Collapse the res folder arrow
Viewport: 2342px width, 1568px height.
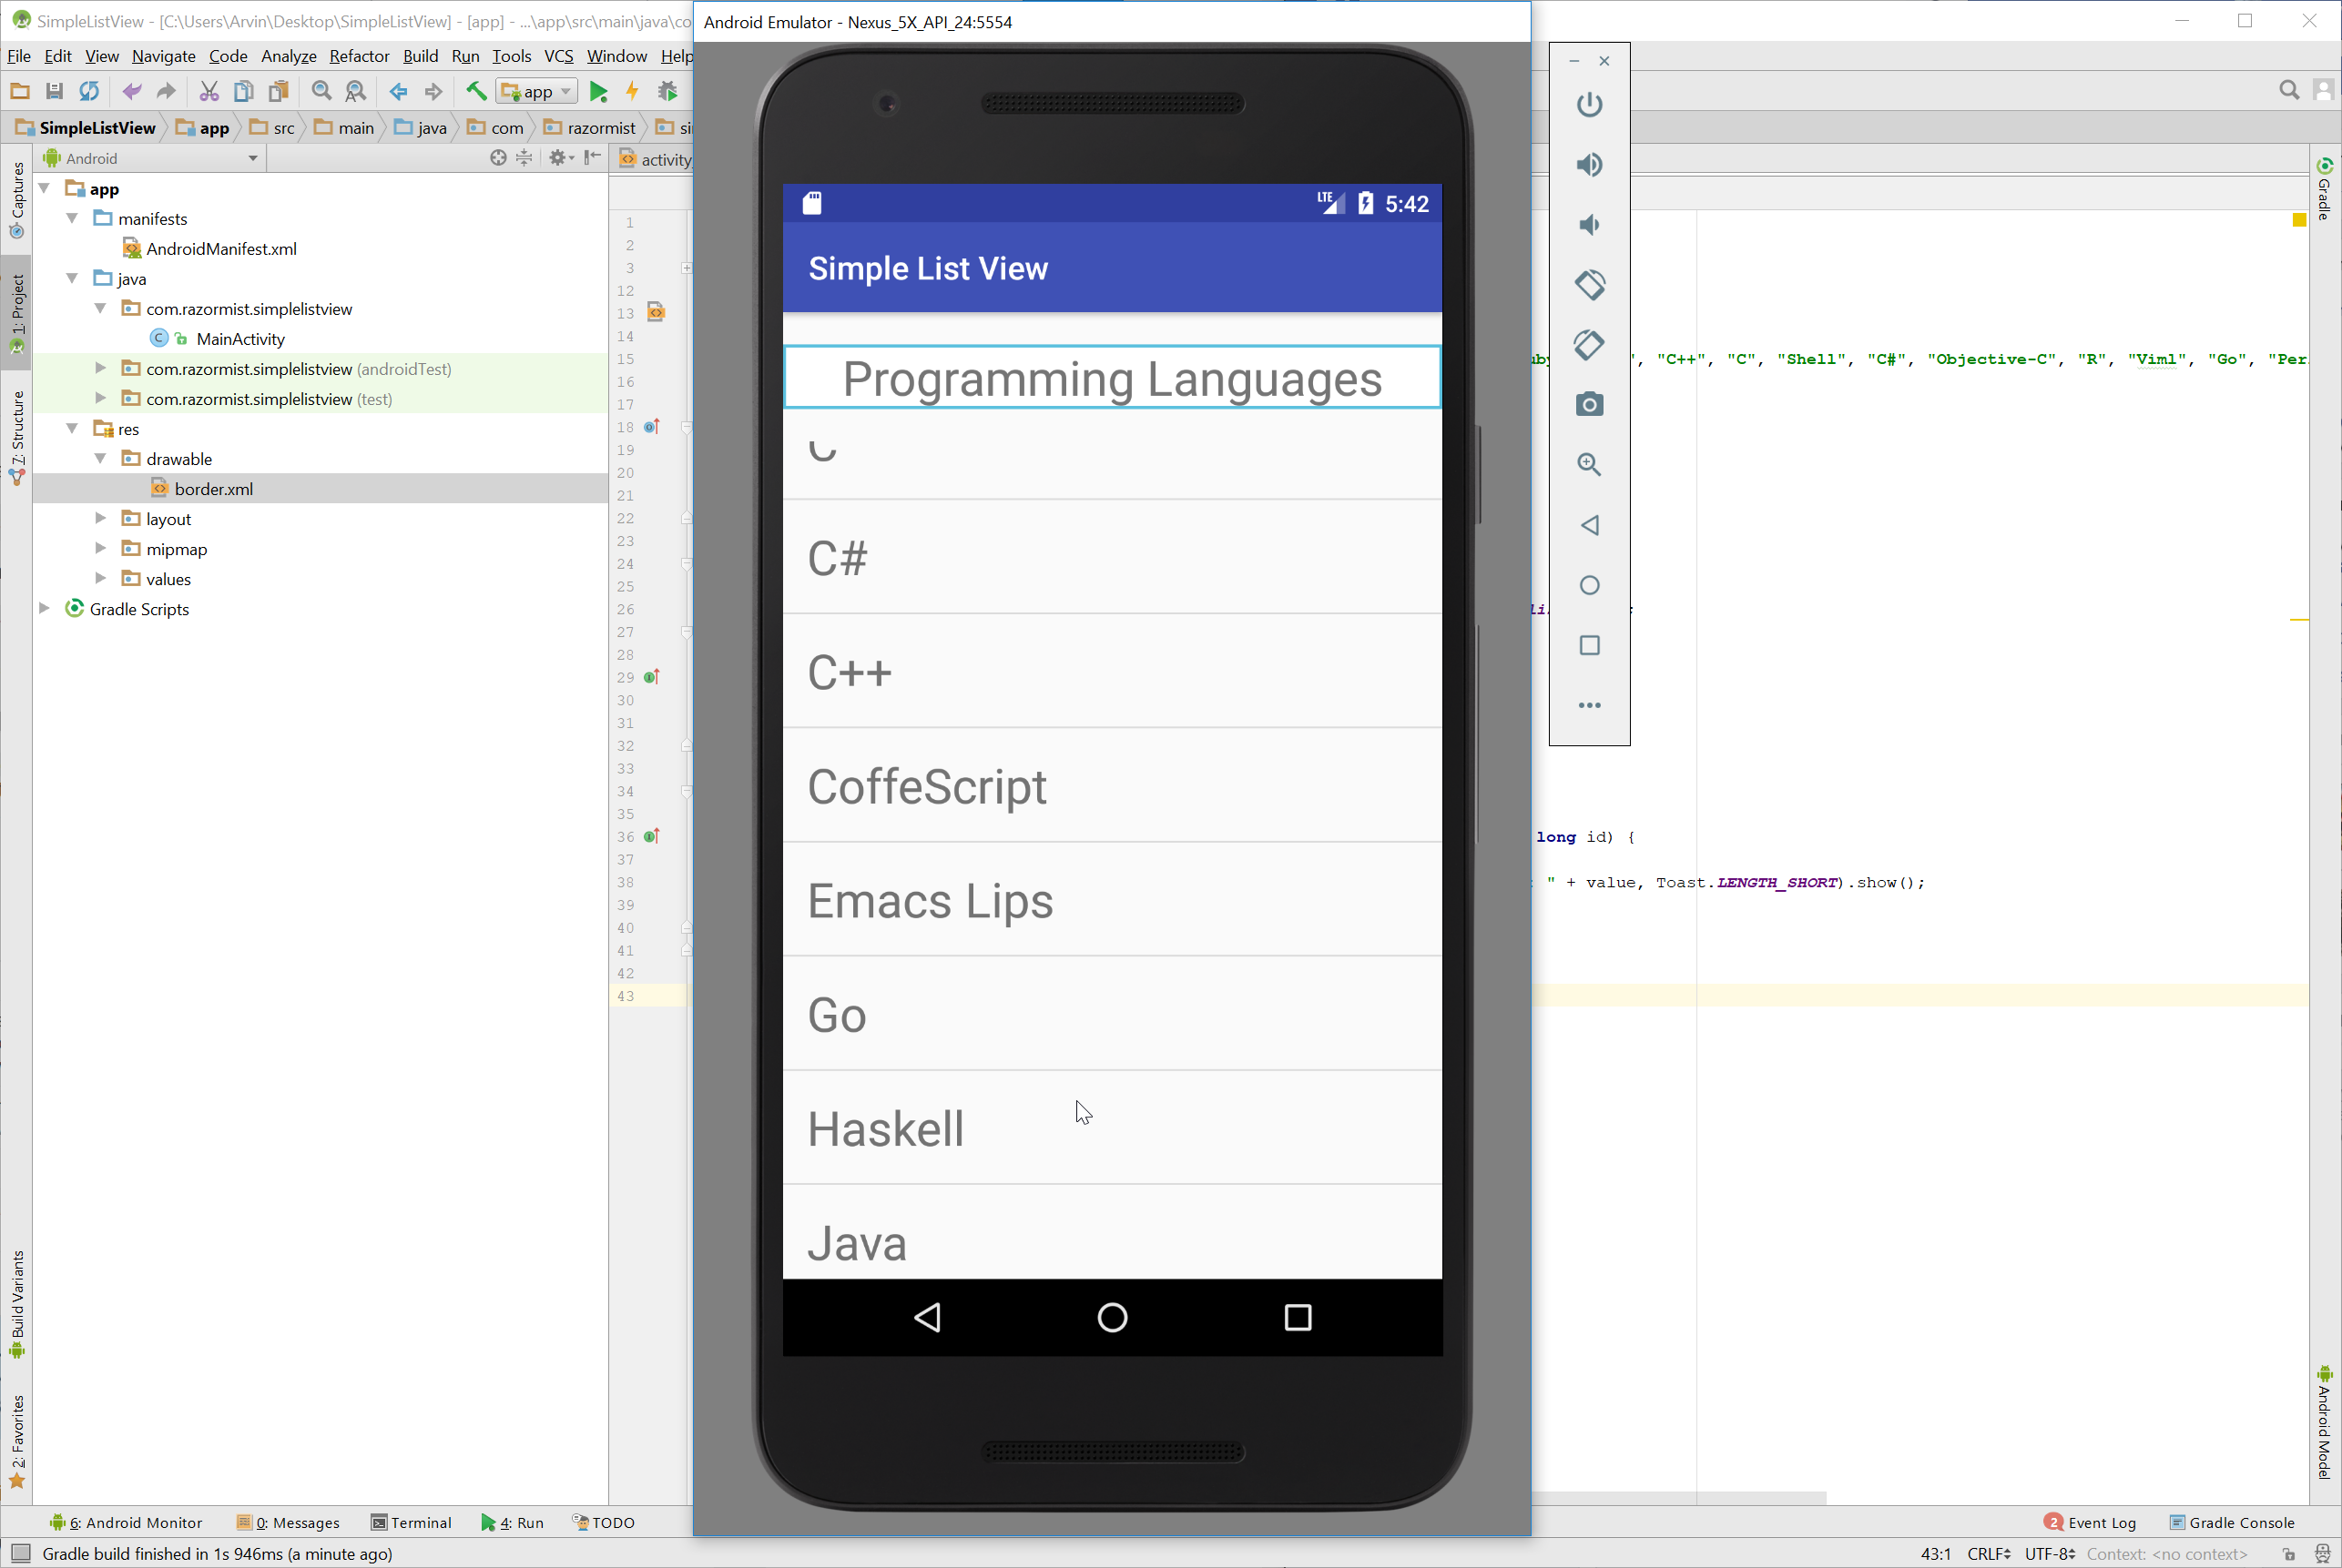click(72, 428)
